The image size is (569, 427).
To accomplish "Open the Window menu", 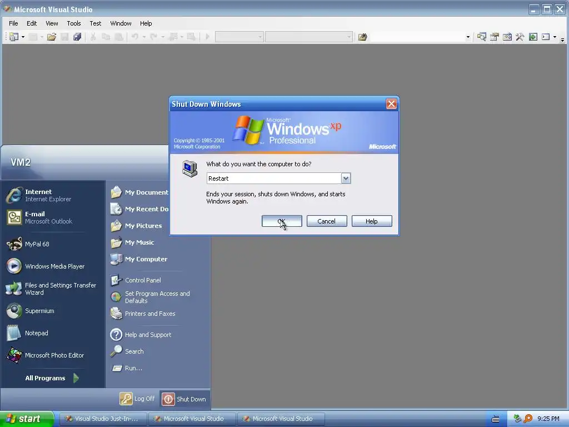I will point(121,23).
